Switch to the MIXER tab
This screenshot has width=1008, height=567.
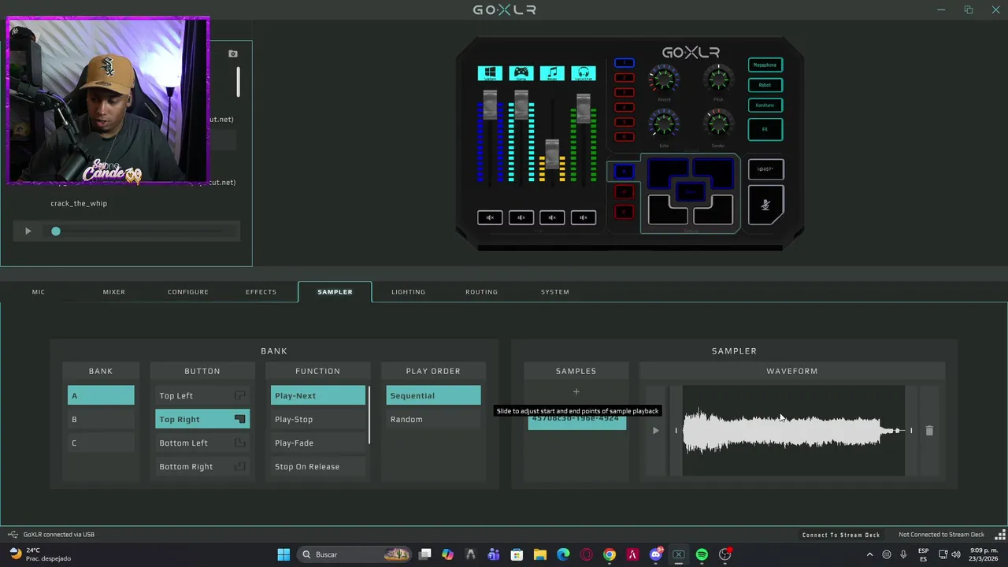(113, 291)
